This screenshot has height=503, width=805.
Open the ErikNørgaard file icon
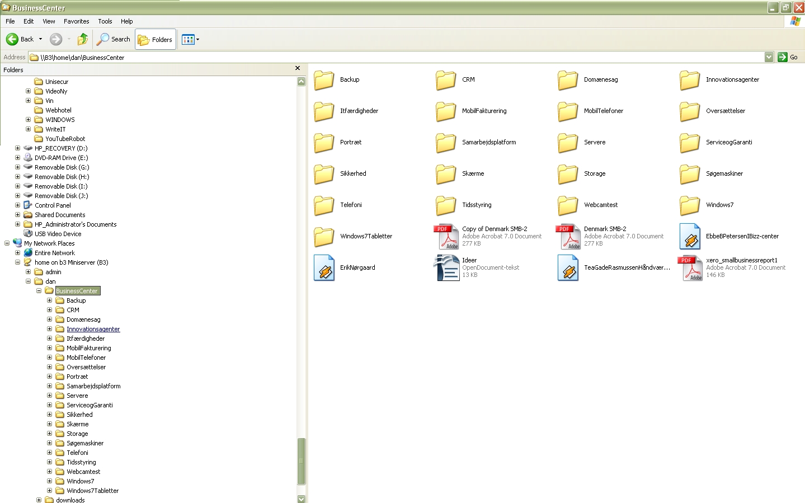pyautogui.click(x=324, y=267)
